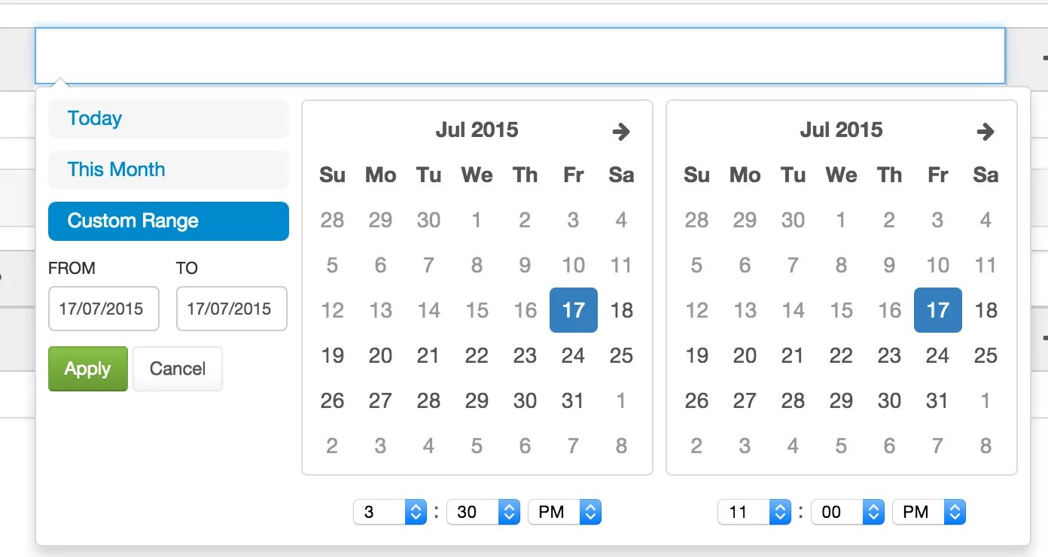Open the right calendar AM/PM dropdown

929,513
